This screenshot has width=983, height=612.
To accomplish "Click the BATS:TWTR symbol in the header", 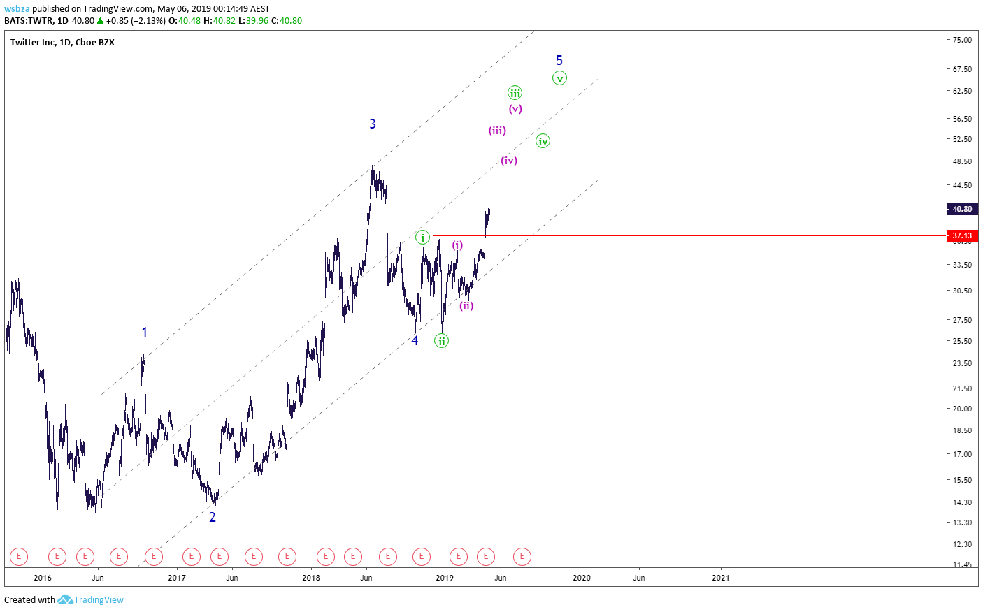I will pyautogui.click(x=27, y=21).
